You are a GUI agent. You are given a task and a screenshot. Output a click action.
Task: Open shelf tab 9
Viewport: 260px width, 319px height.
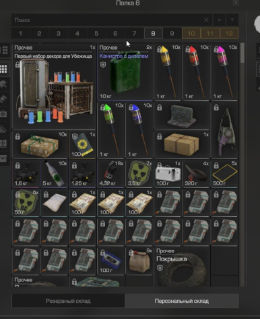click(172, 34)
